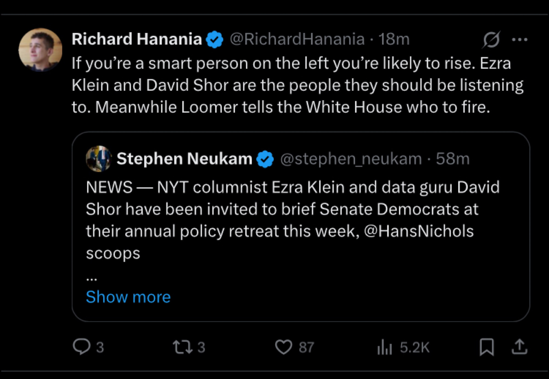Open the three-dot more options menu

[x=520, y=40]
